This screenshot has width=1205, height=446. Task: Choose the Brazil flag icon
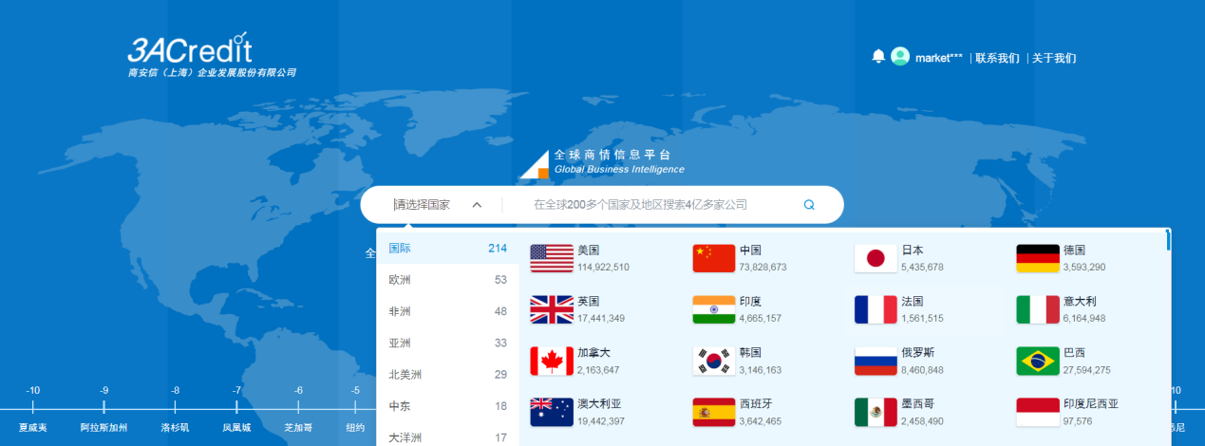coord(1038,362)
